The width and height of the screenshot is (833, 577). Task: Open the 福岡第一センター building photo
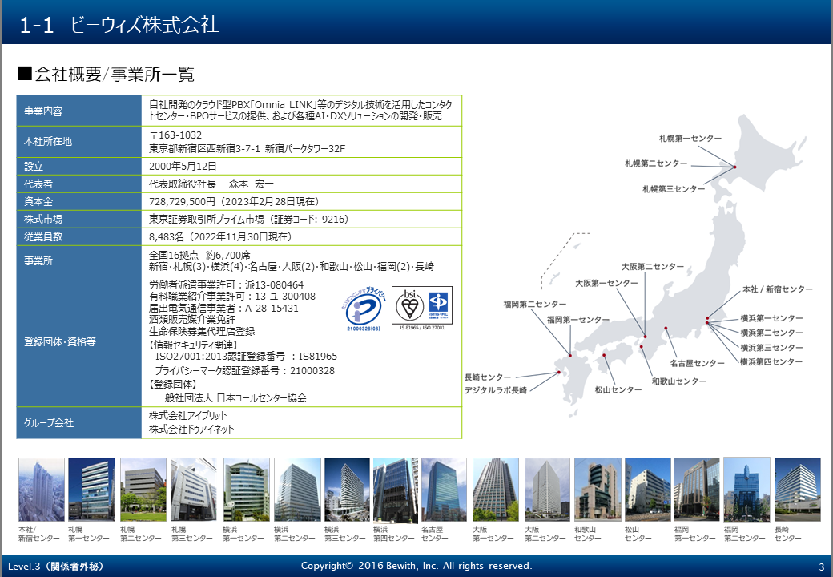point(697,490)
